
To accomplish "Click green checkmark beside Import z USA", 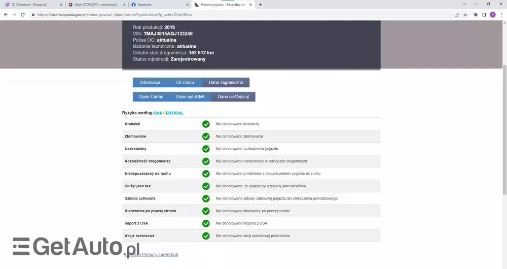I will coord(206,223).
